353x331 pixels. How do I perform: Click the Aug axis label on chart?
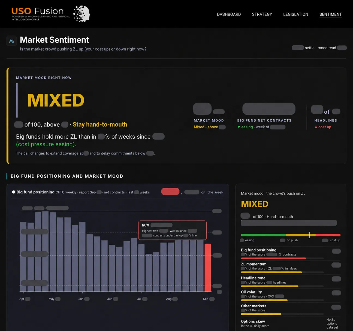[169, 299]
